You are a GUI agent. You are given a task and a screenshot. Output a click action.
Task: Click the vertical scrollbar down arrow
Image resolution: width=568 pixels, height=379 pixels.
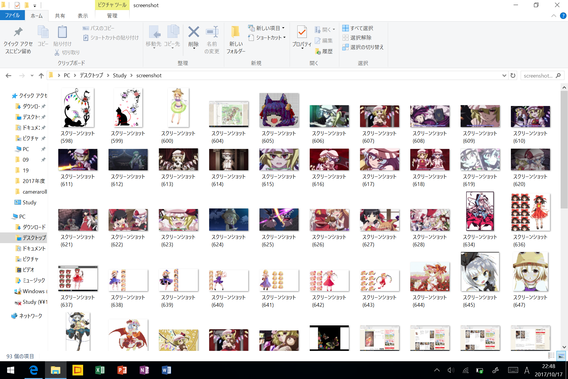(564, 347)
